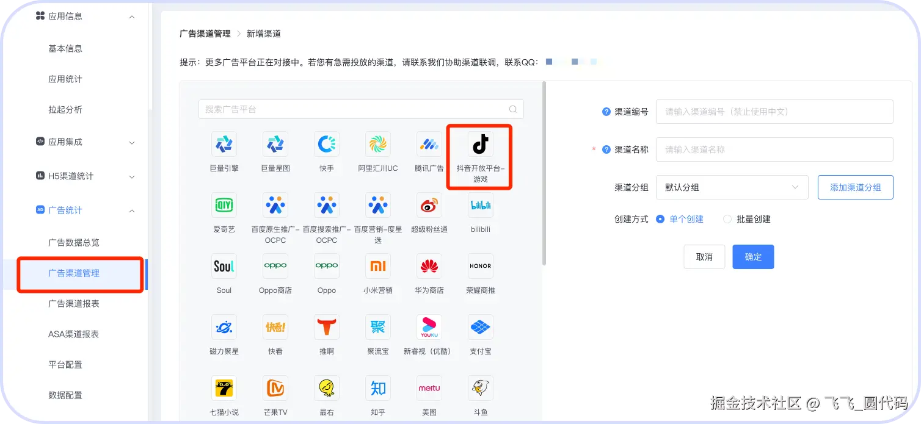The width and height of the screenshot is (921, 424).
Task: Pick the 阿里汇川UC platform icon
Action: click(378, 144)
